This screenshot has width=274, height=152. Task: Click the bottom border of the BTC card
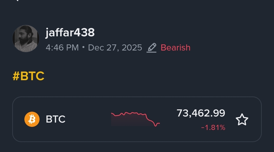[137, 141]
